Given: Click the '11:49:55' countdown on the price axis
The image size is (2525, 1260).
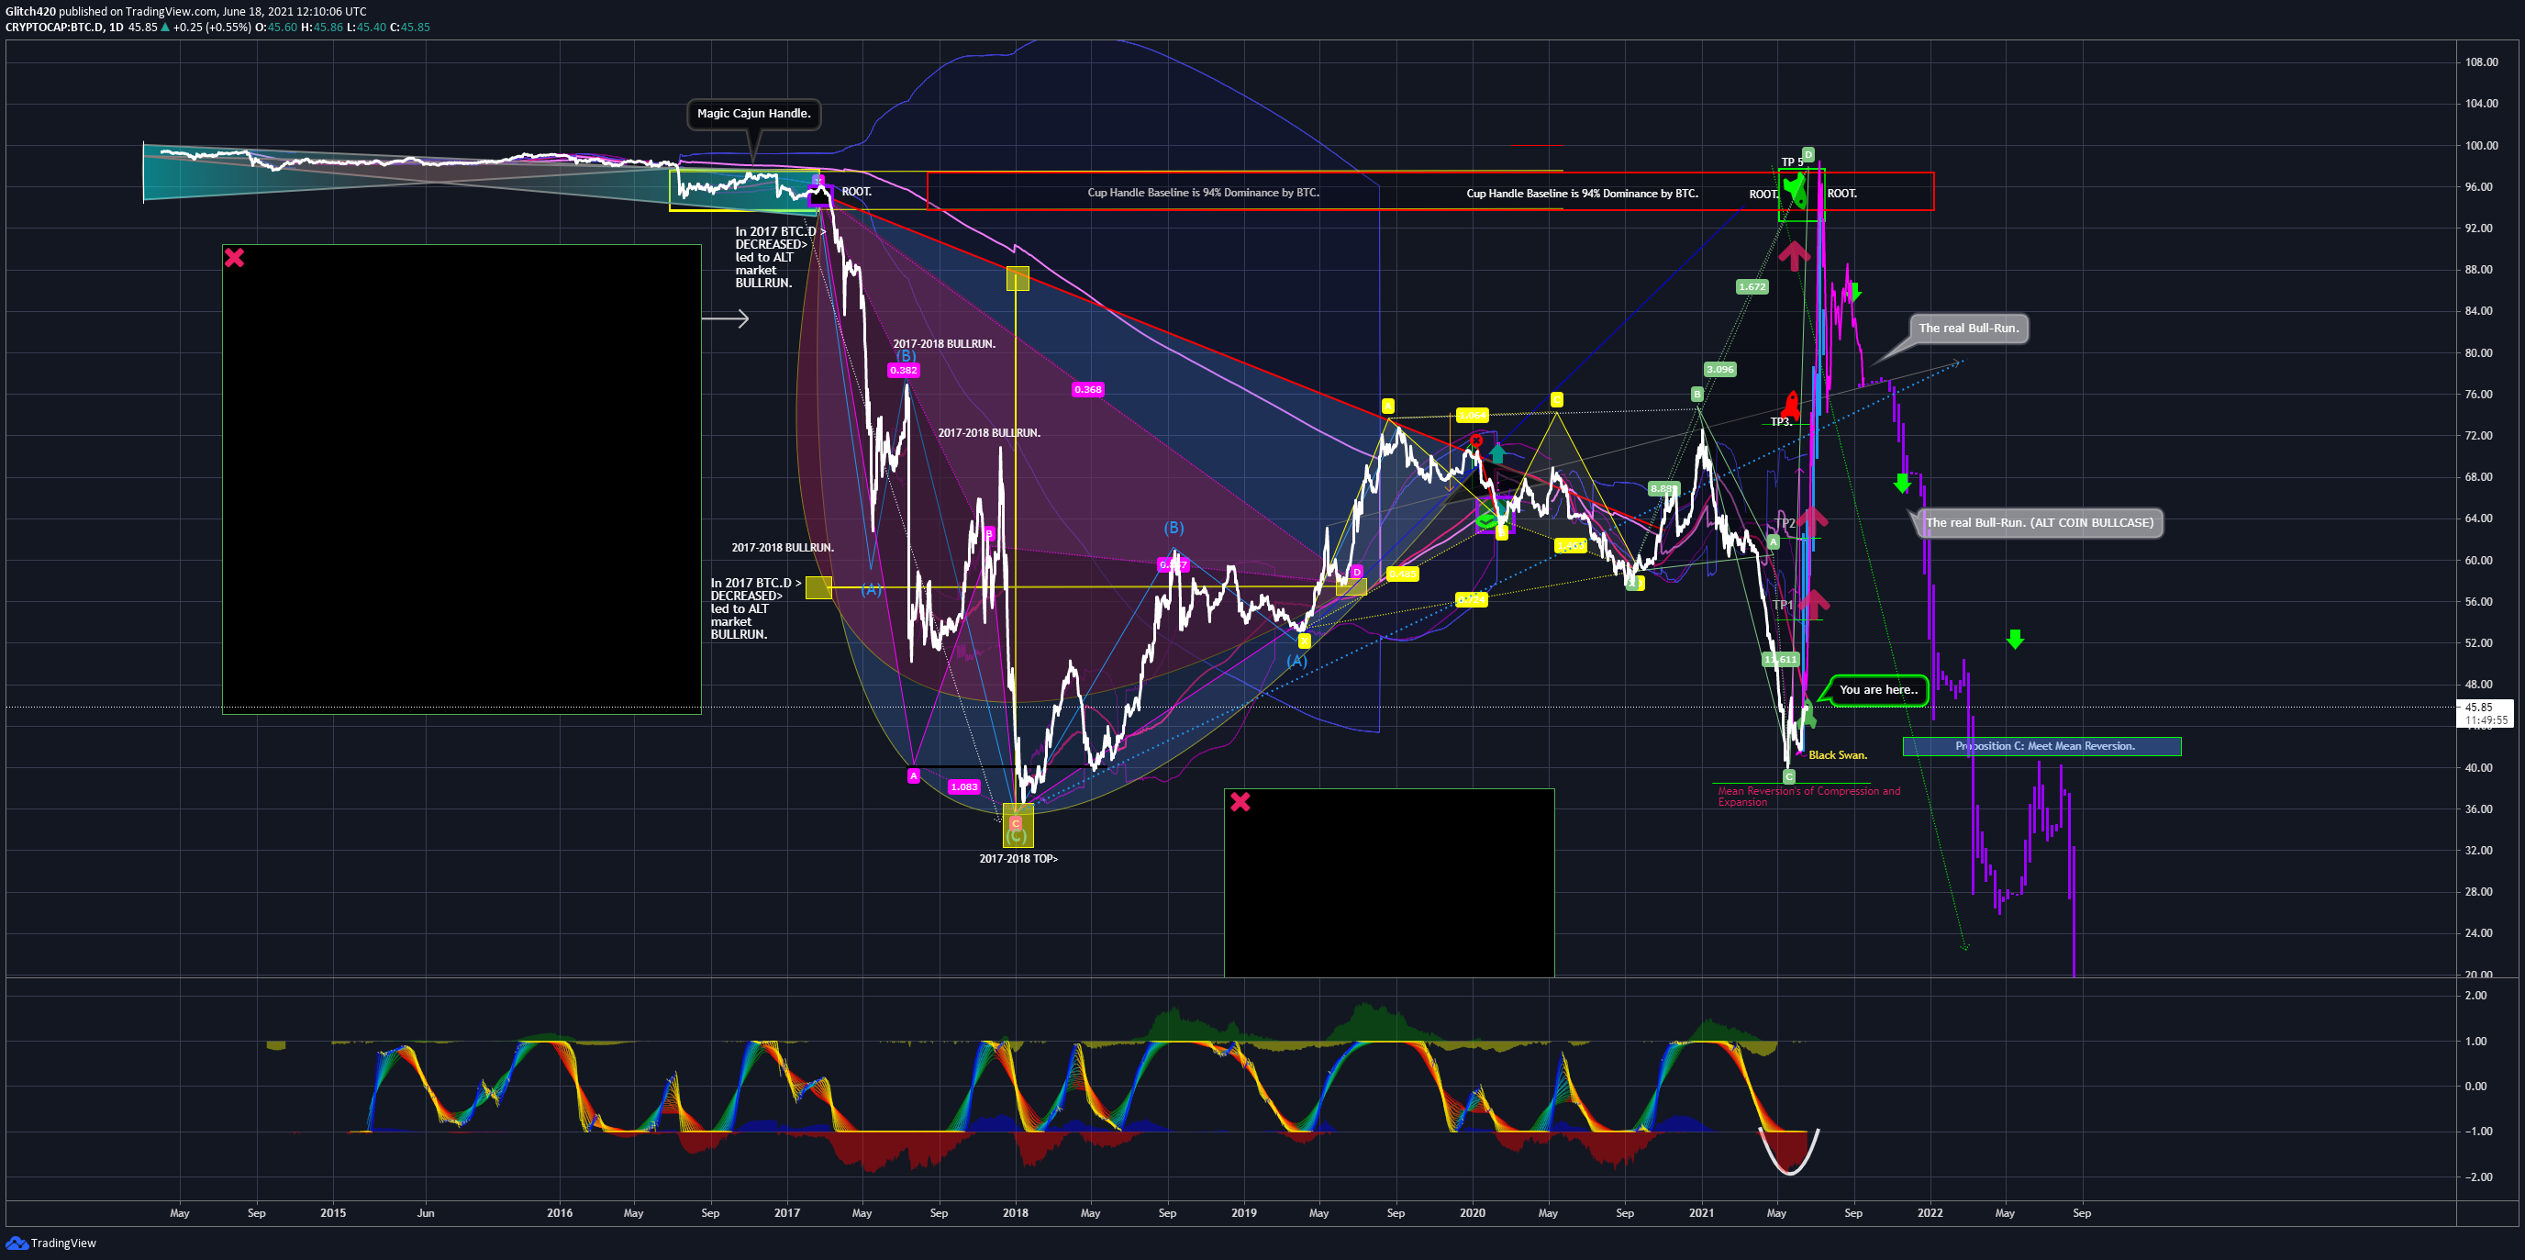Looking at the screenshot, I should point(2486,719).
